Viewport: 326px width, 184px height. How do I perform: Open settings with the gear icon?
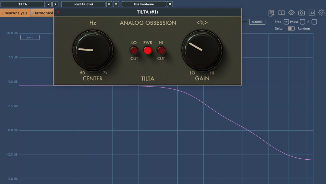pyautogui.click(x=322, y=13)
